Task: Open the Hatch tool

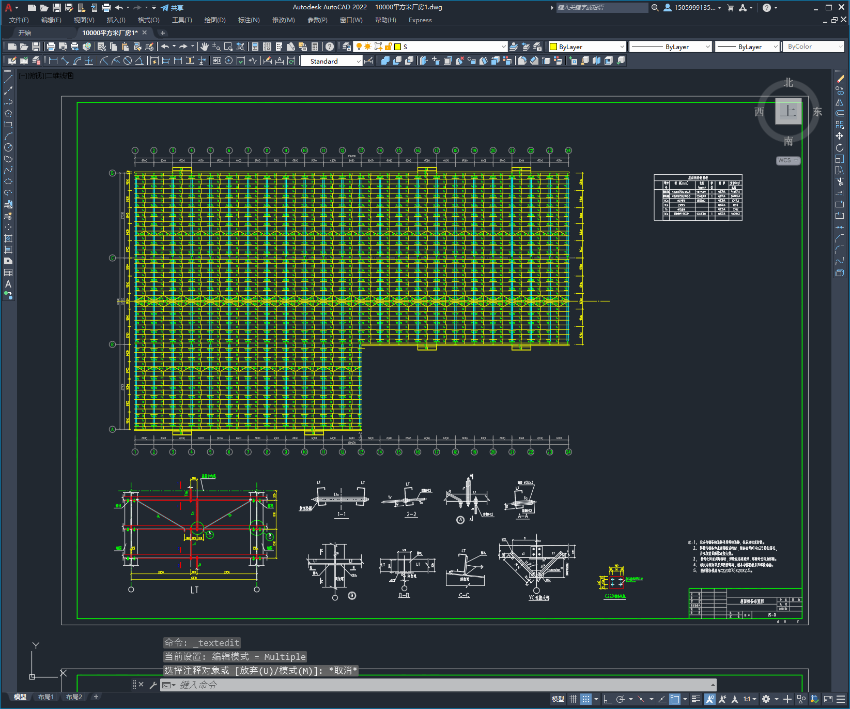Action: click(8, 238)
